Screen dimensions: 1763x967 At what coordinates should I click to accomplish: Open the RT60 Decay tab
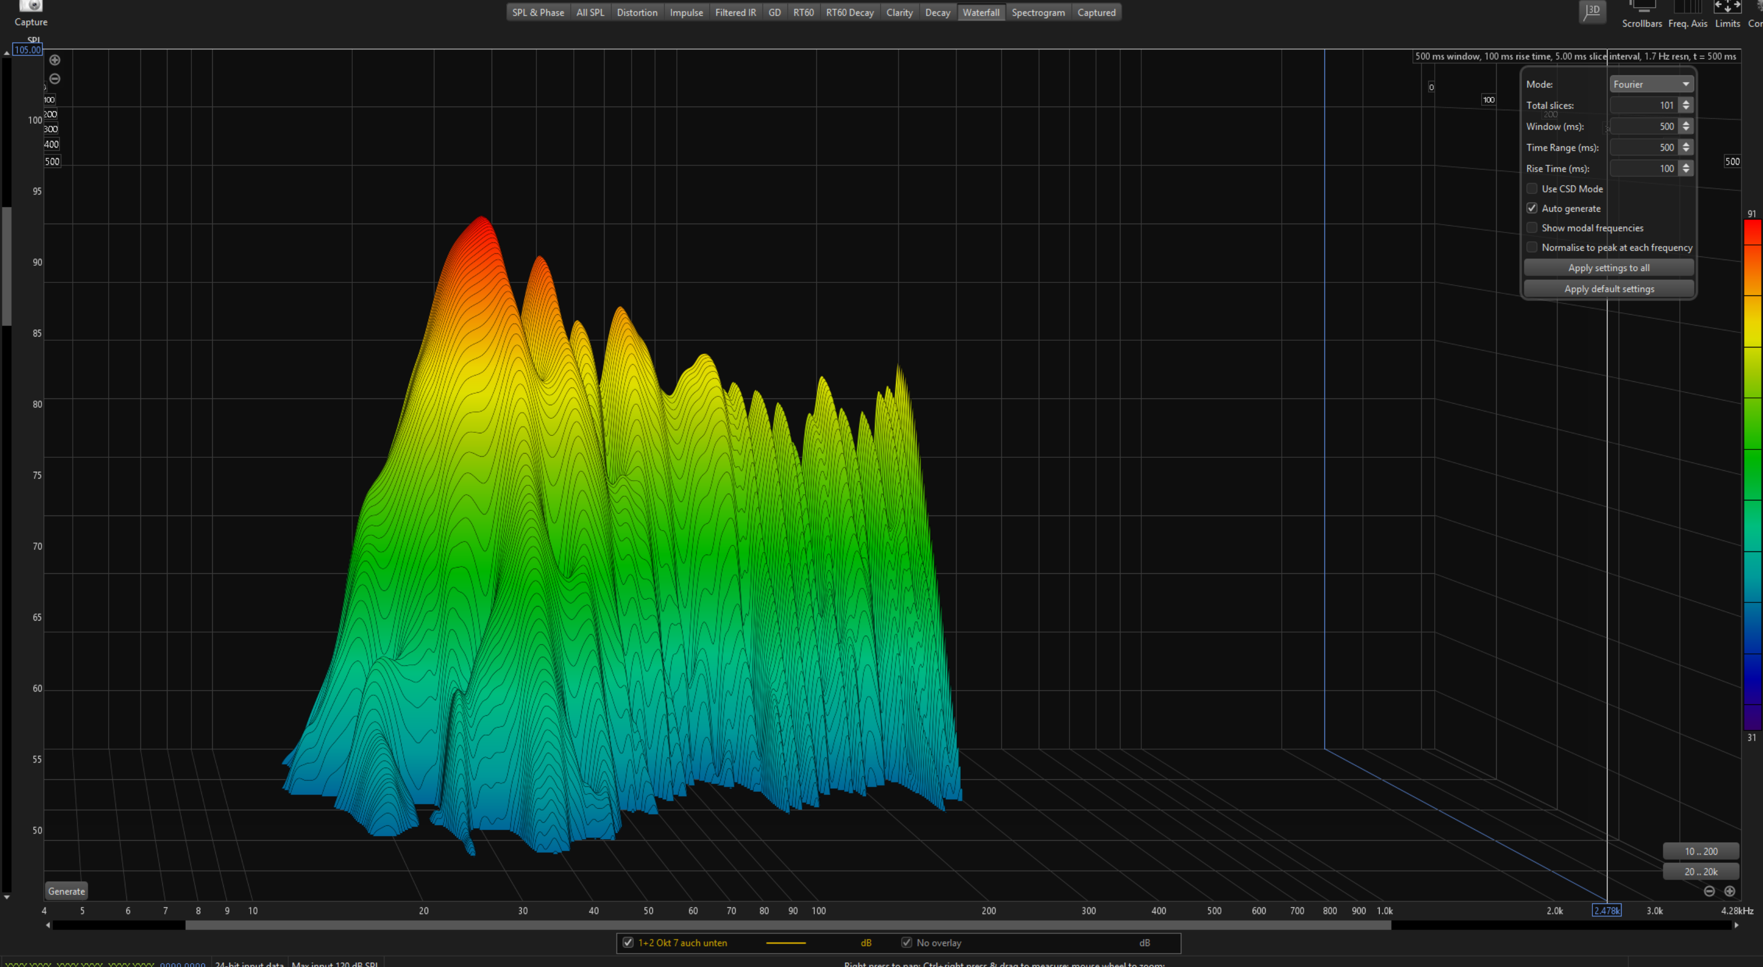(850, 12)
